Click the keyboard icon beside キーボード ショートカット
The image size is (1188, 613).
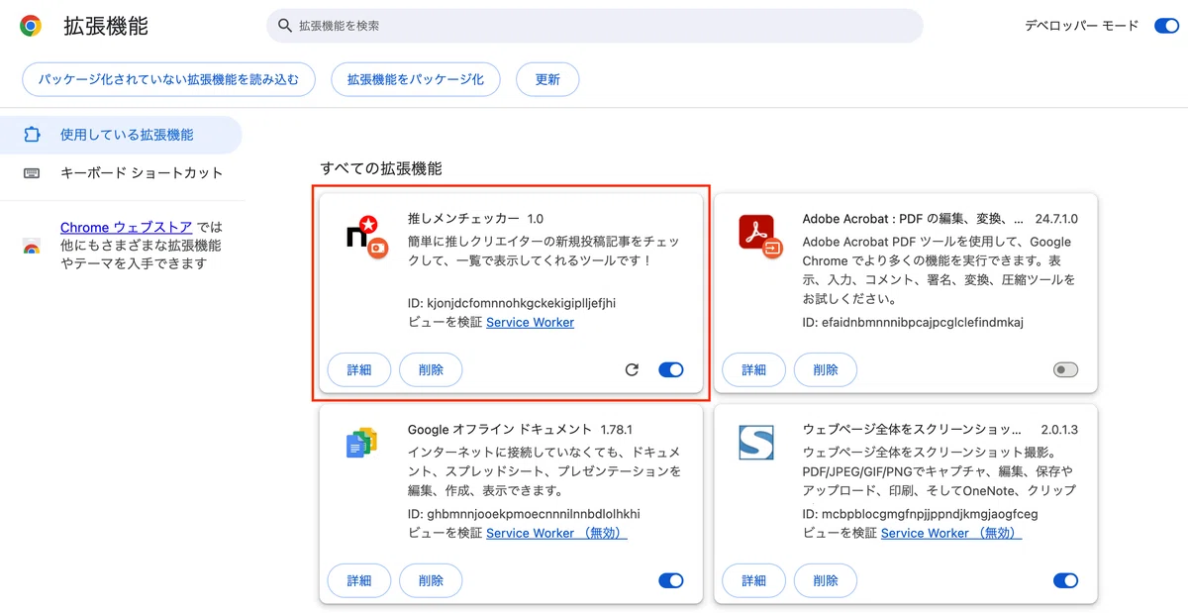[x=32, y=173]
